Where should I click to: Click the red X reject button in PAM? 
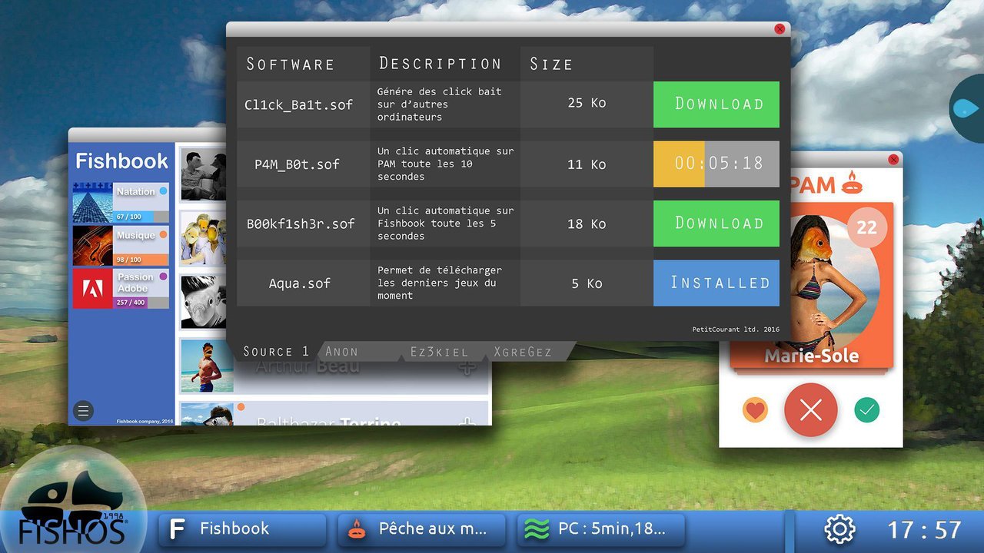click(811, 410)
